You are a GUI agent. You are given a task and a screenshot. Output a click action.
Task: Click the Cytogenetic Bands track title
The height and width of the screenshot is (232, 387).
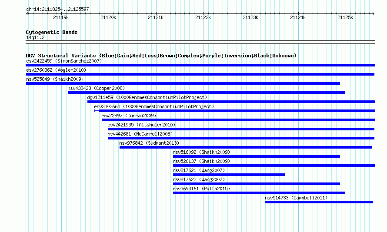(52, 32)
